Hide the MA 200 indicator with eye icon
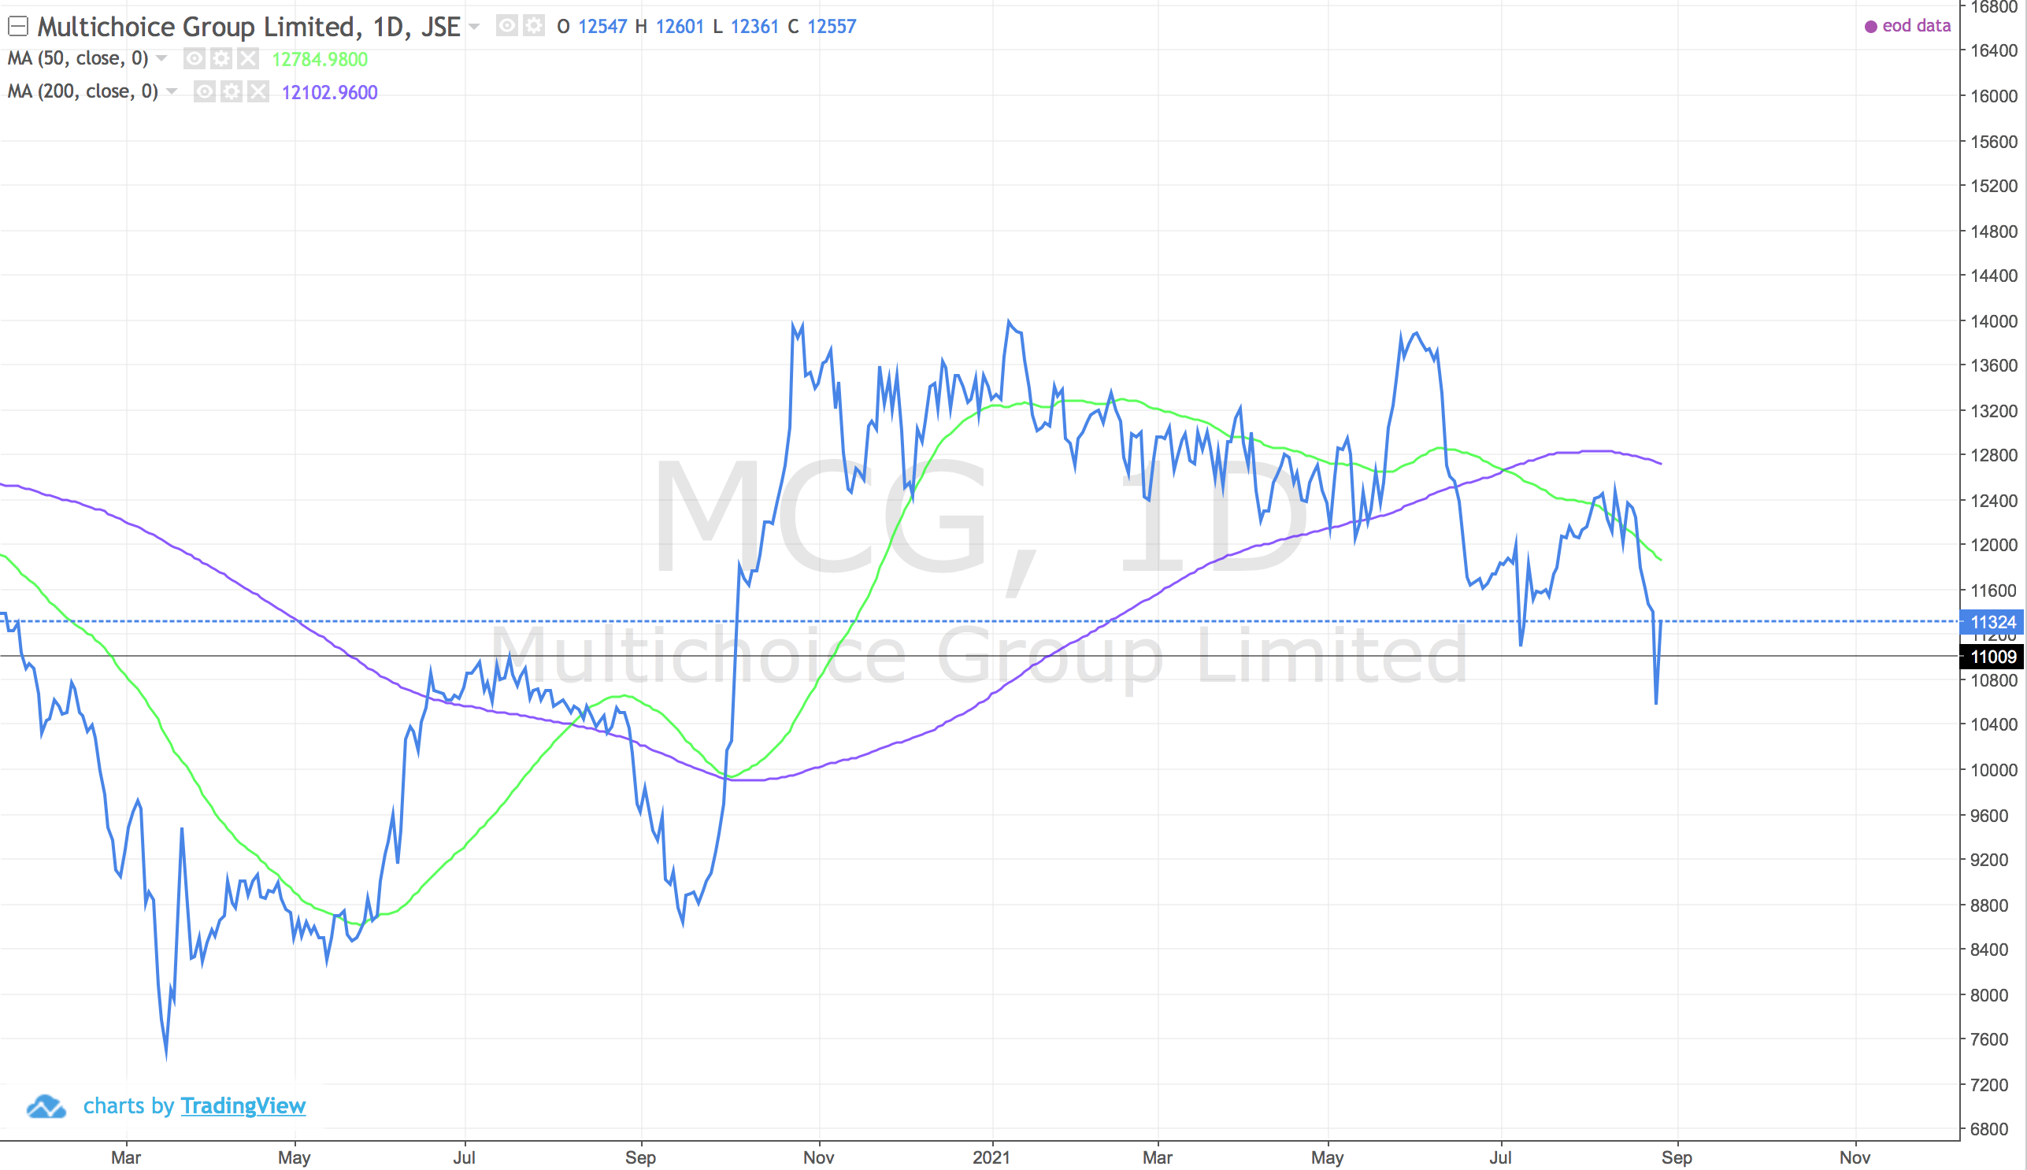Viewport: 2027px width, 1170px height. click(x=204, y=91)
